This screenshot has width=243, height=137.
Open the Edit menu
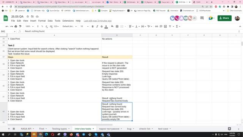tap(19, 21)
